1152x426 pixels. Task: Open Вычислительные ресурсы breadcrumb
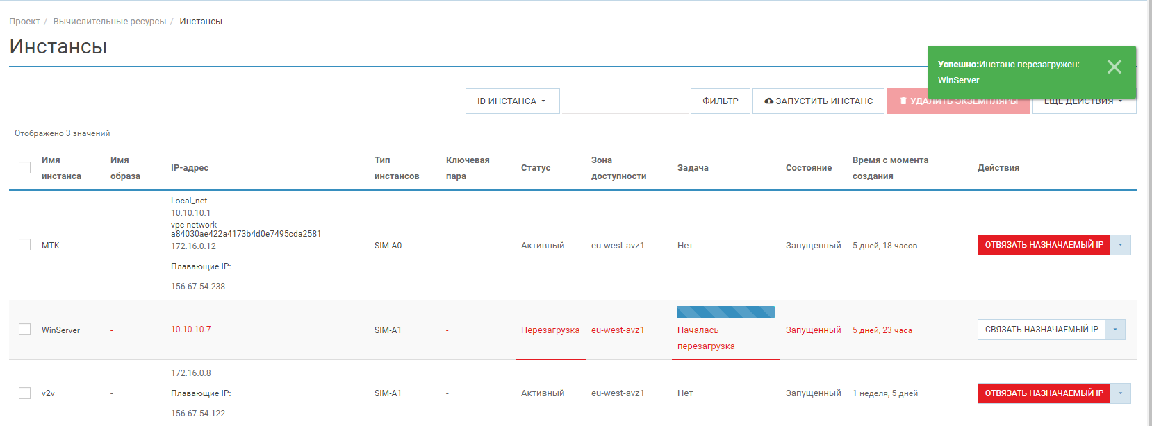click(110, 22)
